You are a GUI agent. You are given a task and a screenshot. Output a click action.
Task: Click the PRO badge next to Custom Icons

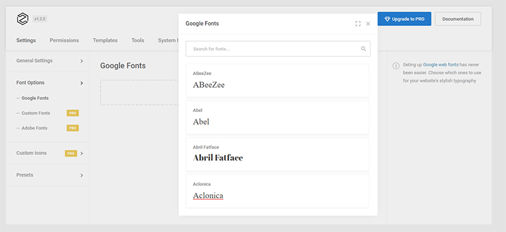coord(71,153)
